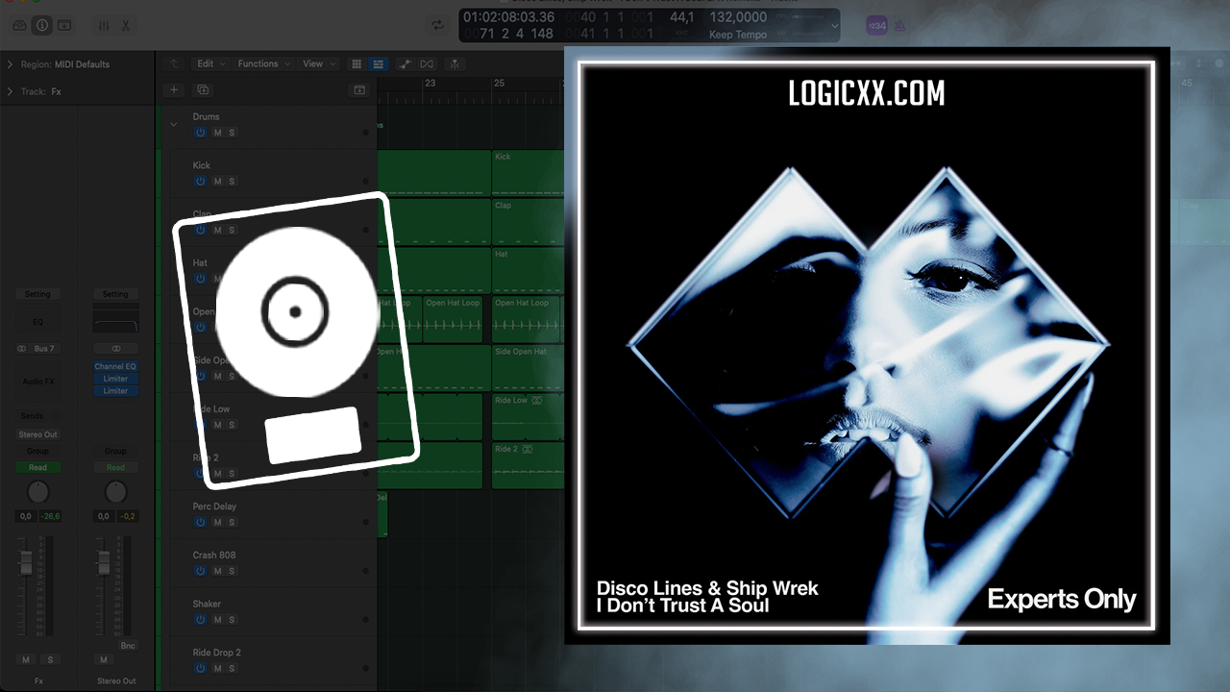Open the Mixer faders icon
The height and width of the screenshot is (692, 1230).
point(104,25)
